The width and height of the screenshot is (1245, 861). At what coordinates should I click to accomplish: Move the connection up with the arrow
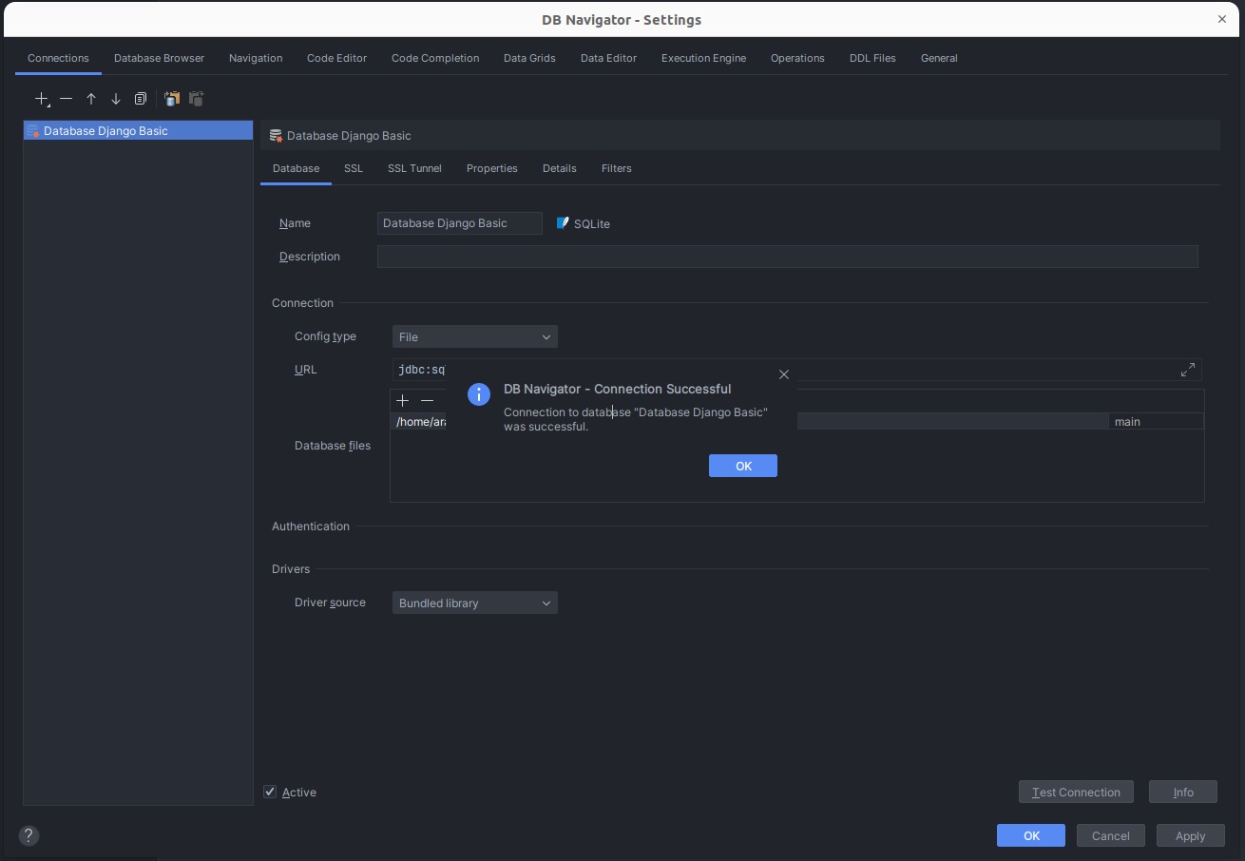coord(91,99)
